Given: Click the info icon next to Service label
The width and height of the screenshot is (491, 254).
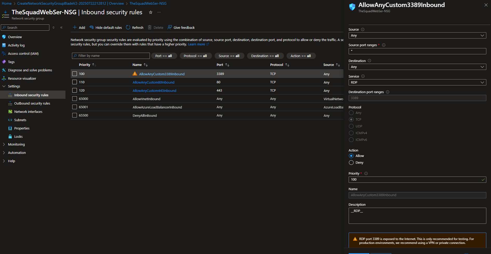Looking at the screenshot, I should click(x=363, y=76).
